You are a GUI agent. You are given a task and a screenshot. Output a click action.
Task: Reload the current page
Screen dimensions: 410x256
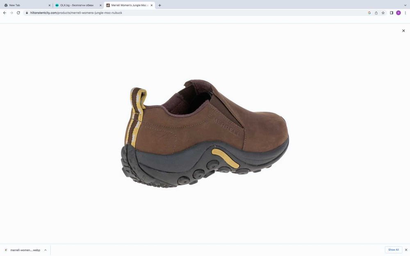tap(18, 13)
